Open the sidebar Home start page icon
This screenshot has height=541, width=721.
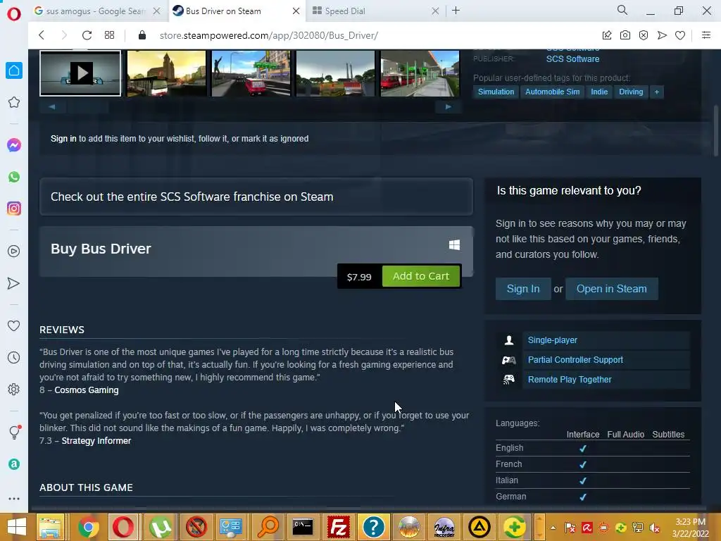click(14, 70)
